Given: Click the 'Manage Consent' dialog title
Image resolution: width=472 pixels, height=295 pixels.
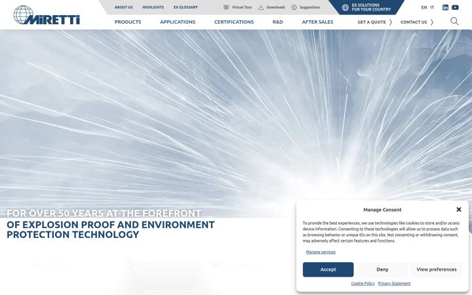Looking at the screenshot, I should pyautogui.click(x=382, y=210).
